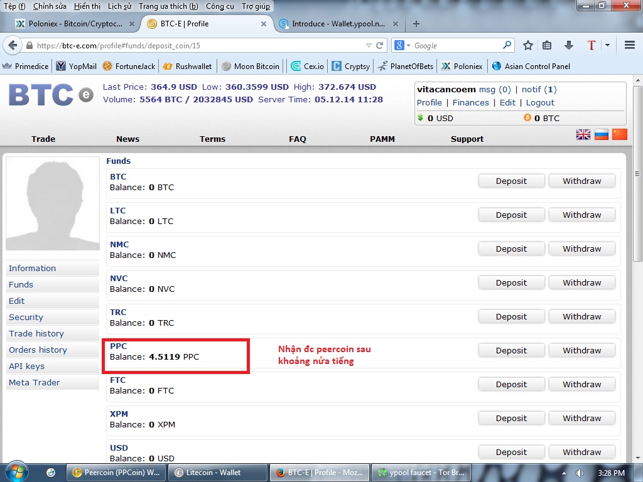
Task: Click the Google search input field
Action: [457, 45]
